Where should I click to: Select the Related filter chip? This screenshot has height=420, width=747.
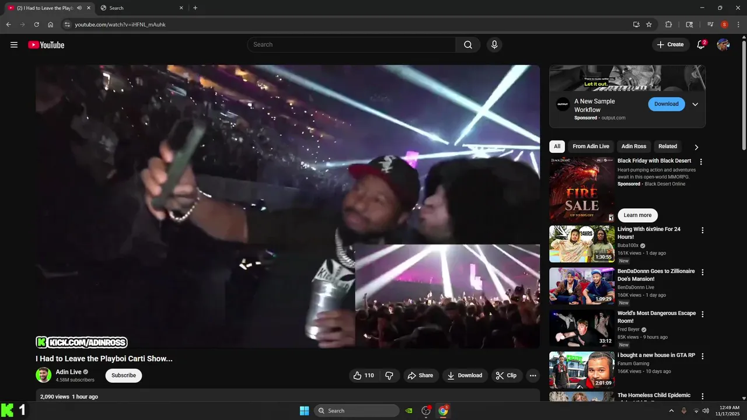[668, 146]
